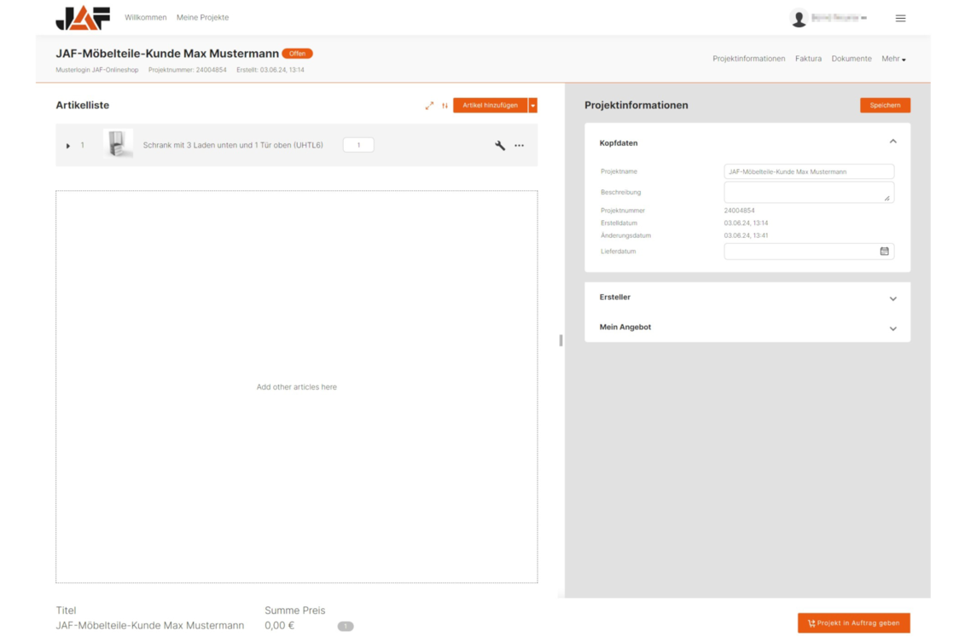Switch to the Faktura tab
The width and height of the screenshot is (965, 643).
coord(808,59)
